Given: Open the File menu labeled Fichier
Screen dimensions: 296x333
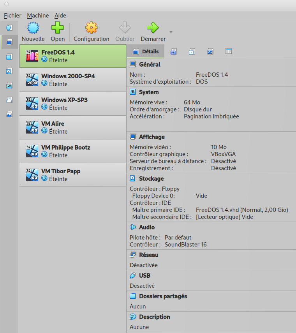Looking at the screenshot, I should click(12, 16).
